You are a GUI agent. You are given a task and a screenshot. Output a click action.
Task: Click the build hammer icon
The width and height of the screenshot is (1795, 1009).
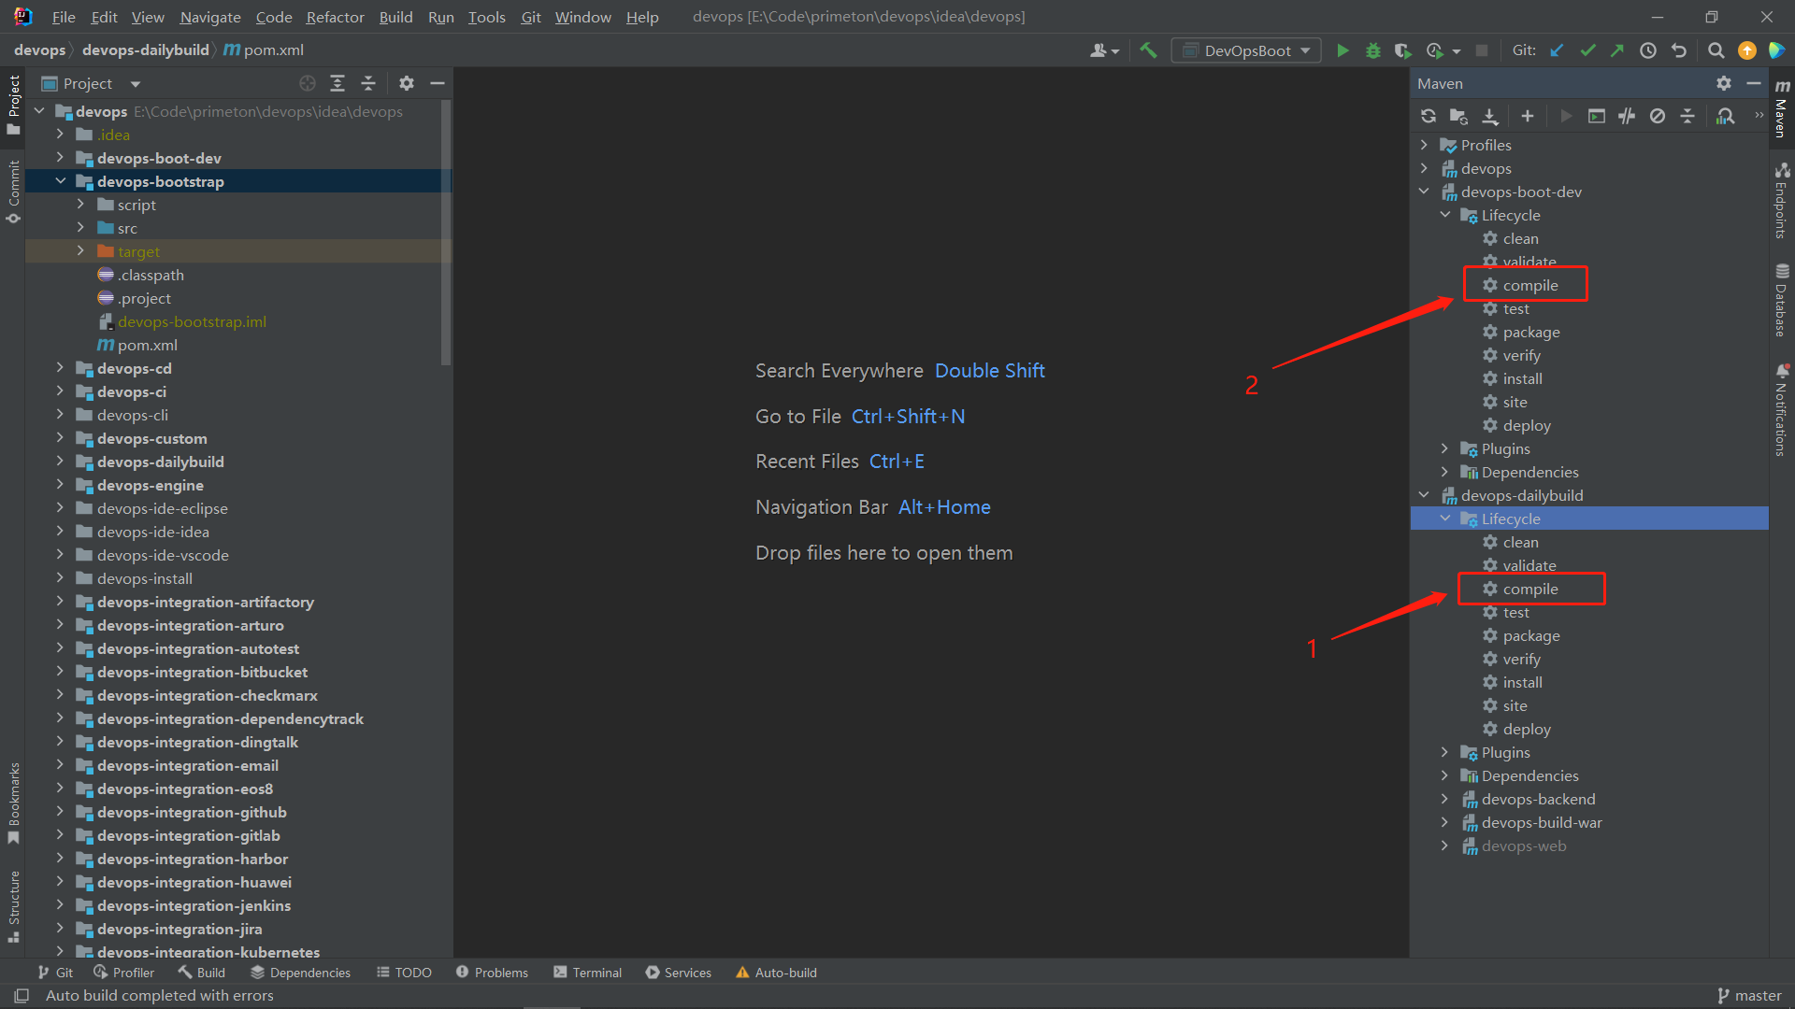tap(1148, 50)
